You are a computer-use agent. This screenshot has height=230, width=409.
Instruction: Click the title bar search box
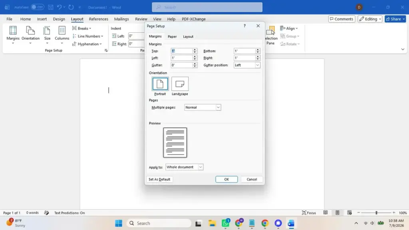[207, 7]
